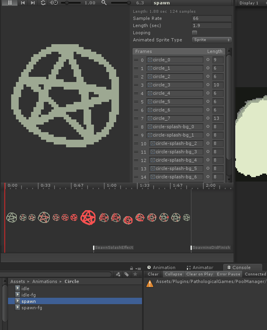This screenshot has width=267, height=330.
Task: Switch to the Animator tab
Action: tap(200, 268)
